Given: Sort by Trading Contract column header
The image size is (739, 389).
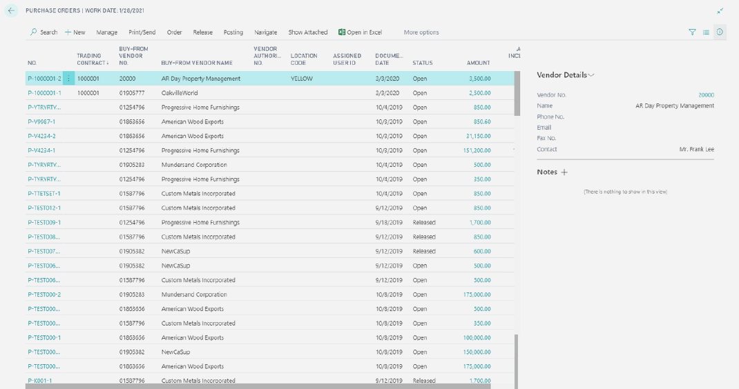Looking at the screenshot, I should pos(89,59).
